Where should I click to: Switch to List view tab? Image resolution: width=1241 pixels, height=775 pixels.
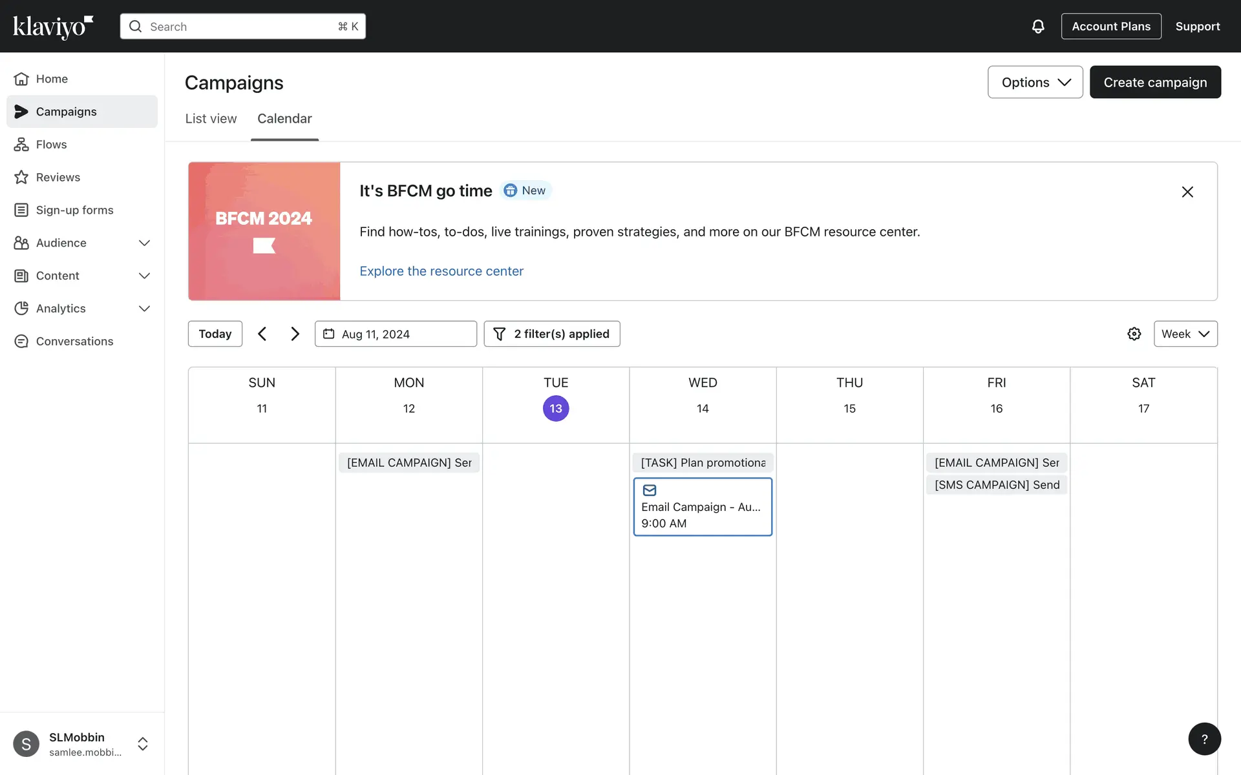coord(211,119)
